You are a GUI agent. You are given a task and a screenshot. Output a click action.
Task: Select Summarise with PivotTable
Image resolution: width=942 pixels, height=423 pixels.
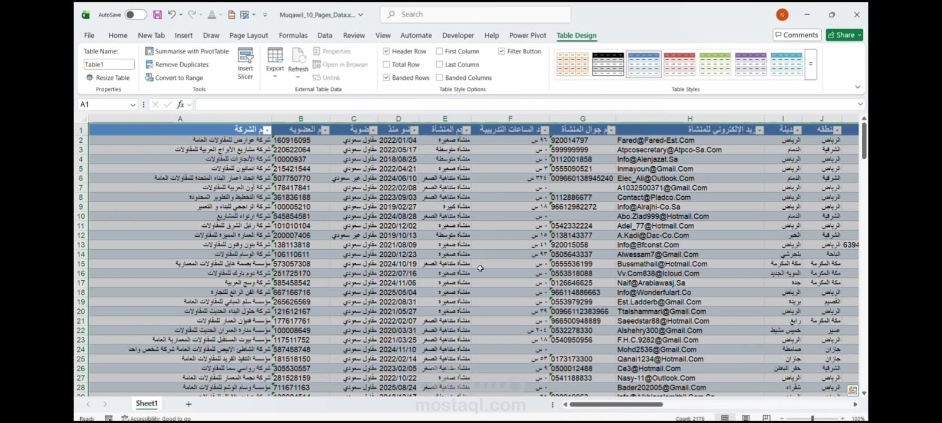tap(187, 52)
